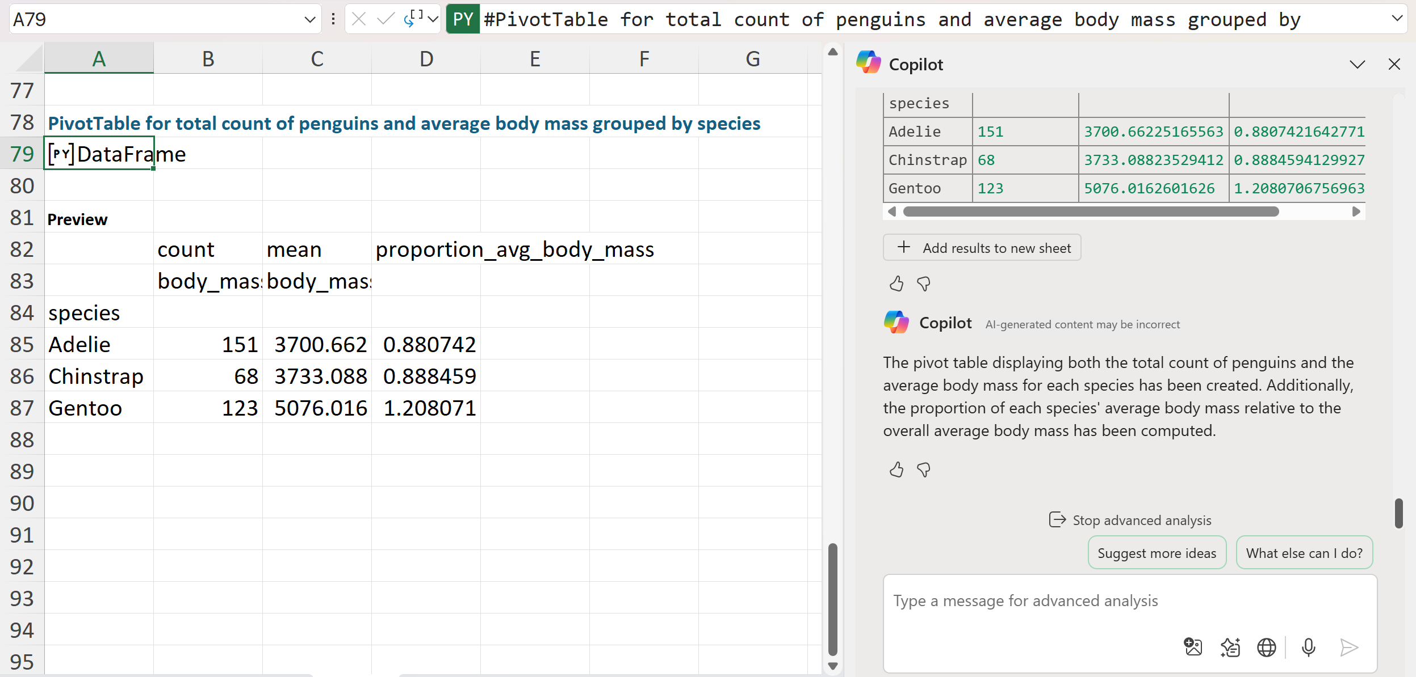The height and width of the screenshot is (677, 1416).
Task: Thumbs up the pivot table explanation message
Action: (896, 469)
